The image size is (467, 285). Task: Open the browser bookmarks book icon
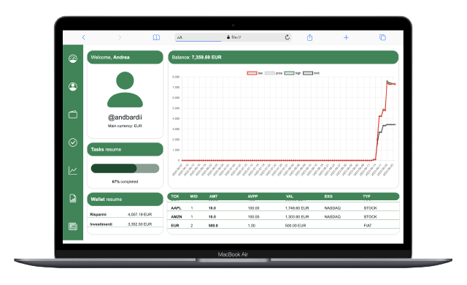point(156,37)
